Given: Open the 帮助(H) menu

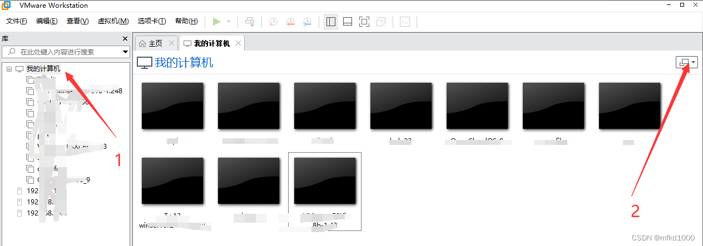Looking at the screenshot, I should coord(186,21).
